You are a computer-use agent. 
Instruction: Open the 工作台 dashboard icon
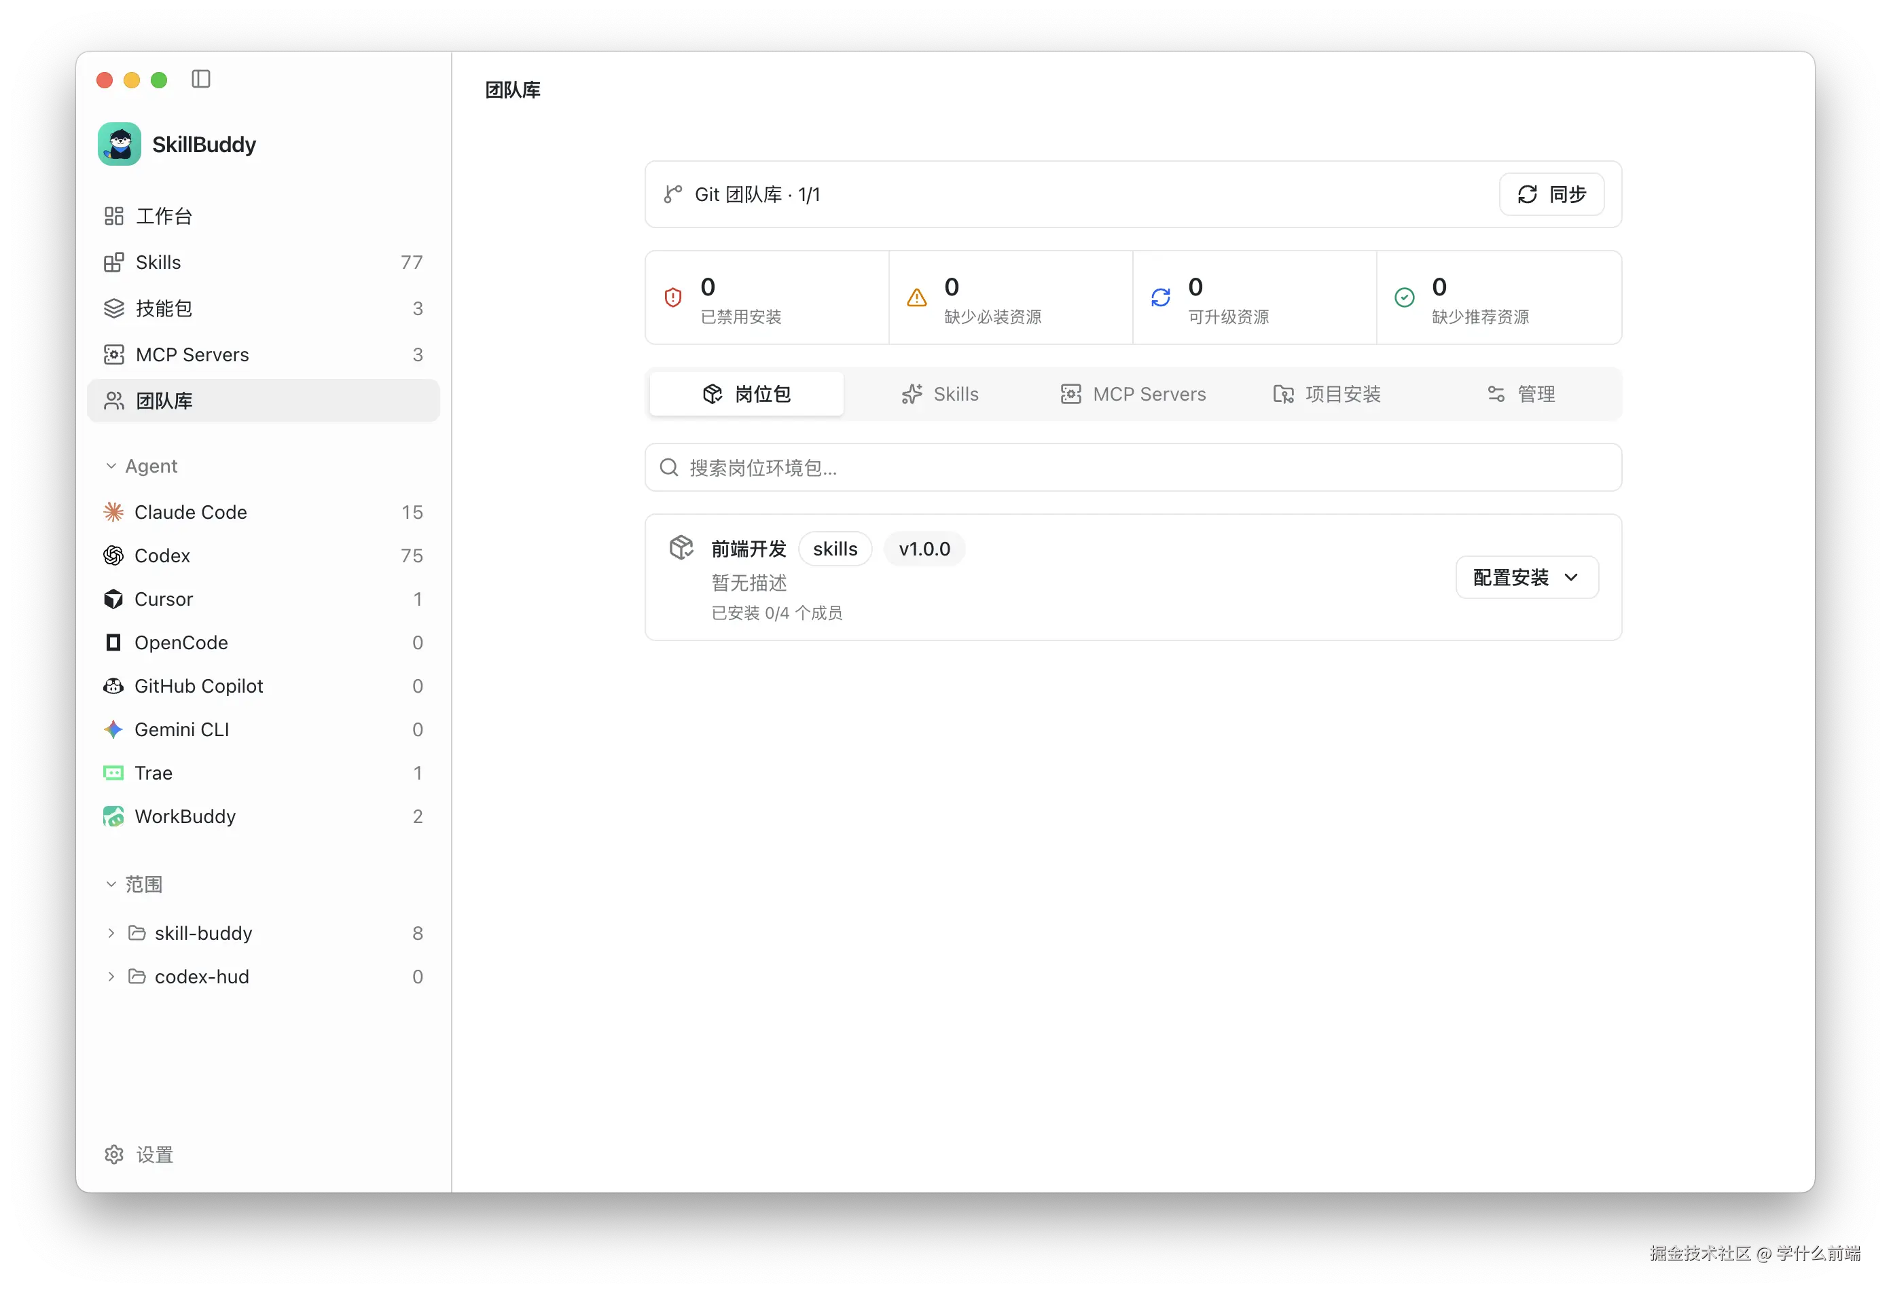point(114,216)
